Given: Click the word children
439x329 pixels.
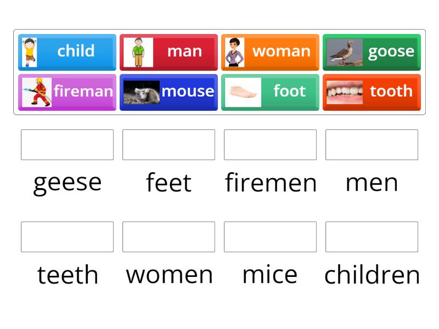Looking at the screenshot, I should click(x=372, y=274).
